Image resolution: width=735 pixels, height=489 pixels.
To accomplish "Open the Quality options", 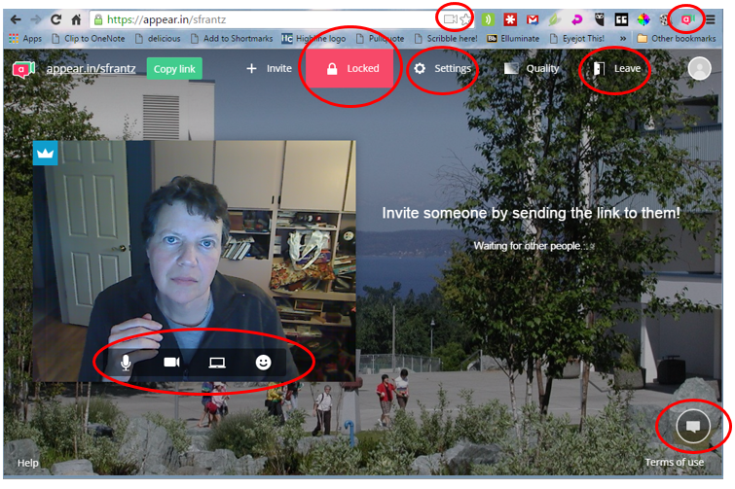I will (532, 68).
